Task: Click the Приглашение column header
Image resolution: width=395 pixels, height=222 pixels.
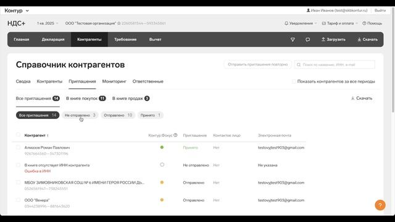Action: tap(195, 136)
